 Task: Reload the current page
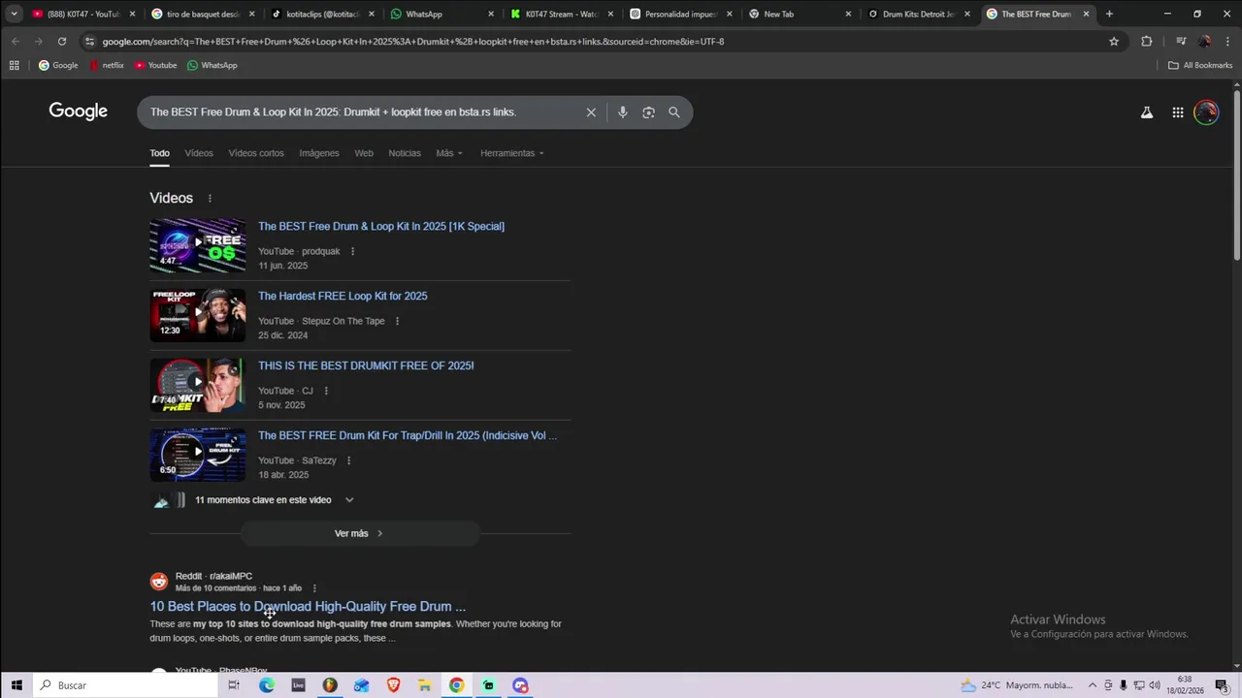coord(62,42)
